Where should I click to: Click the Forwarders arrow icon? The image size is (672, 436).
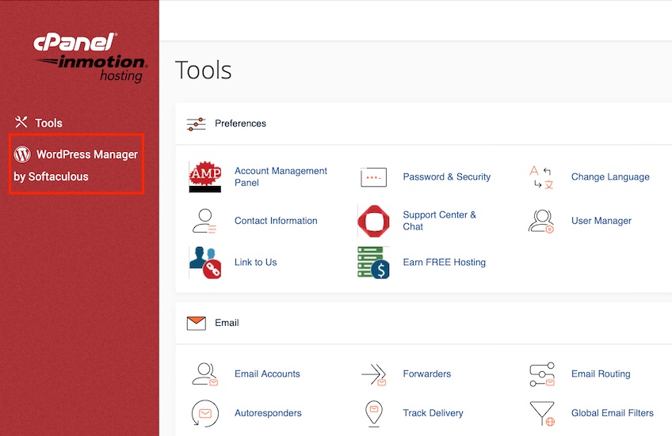(374, 374)
